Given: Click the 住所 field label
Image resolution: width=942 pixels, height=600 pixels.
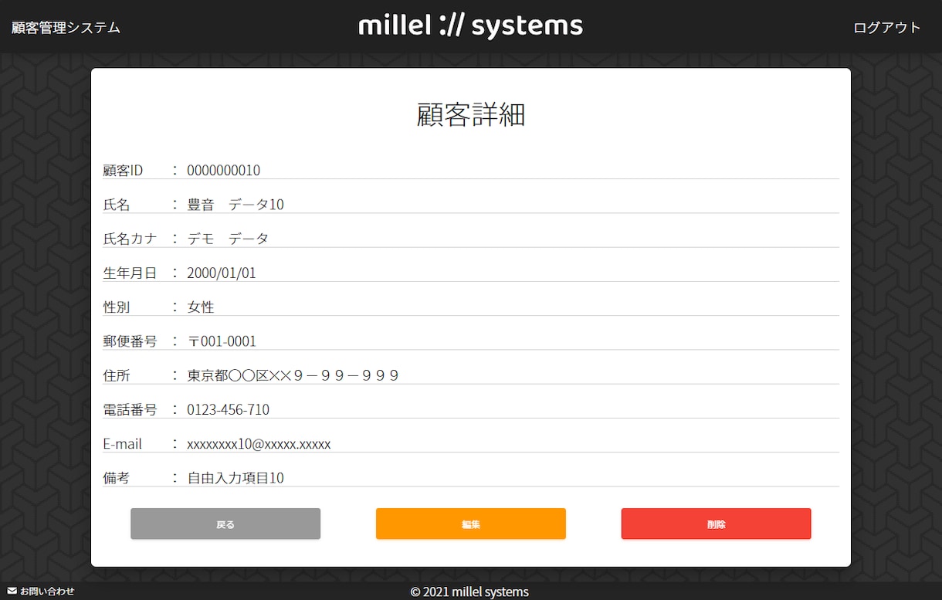Looking at the screenshot, I should pos(117,375).
